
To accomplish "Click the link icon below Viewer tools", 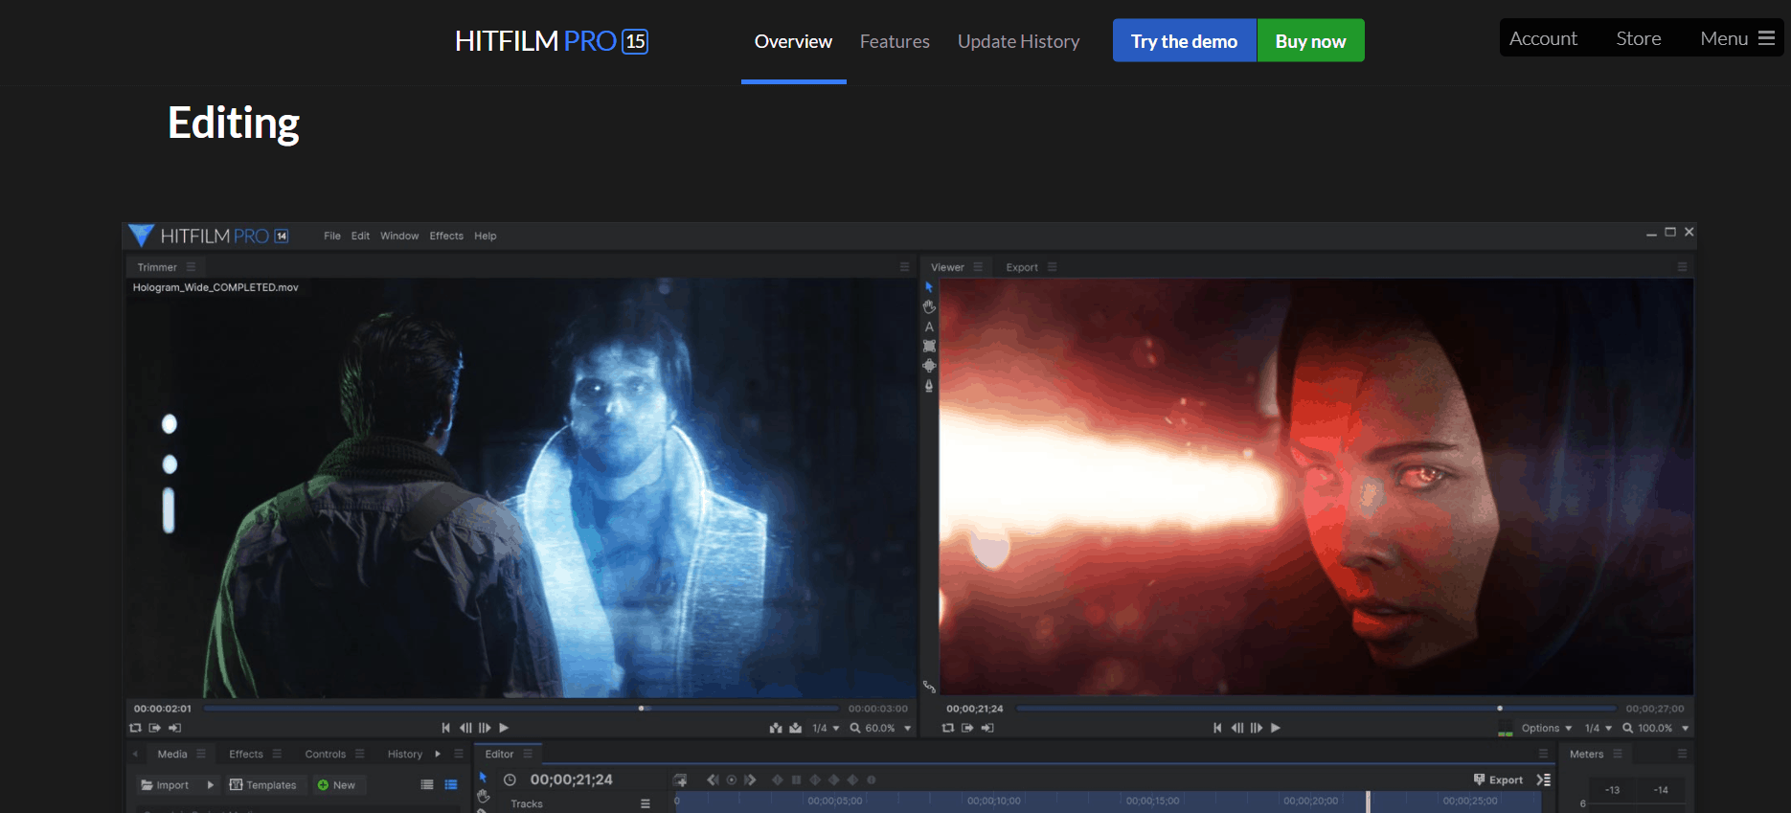I will (x=928, y=687).
